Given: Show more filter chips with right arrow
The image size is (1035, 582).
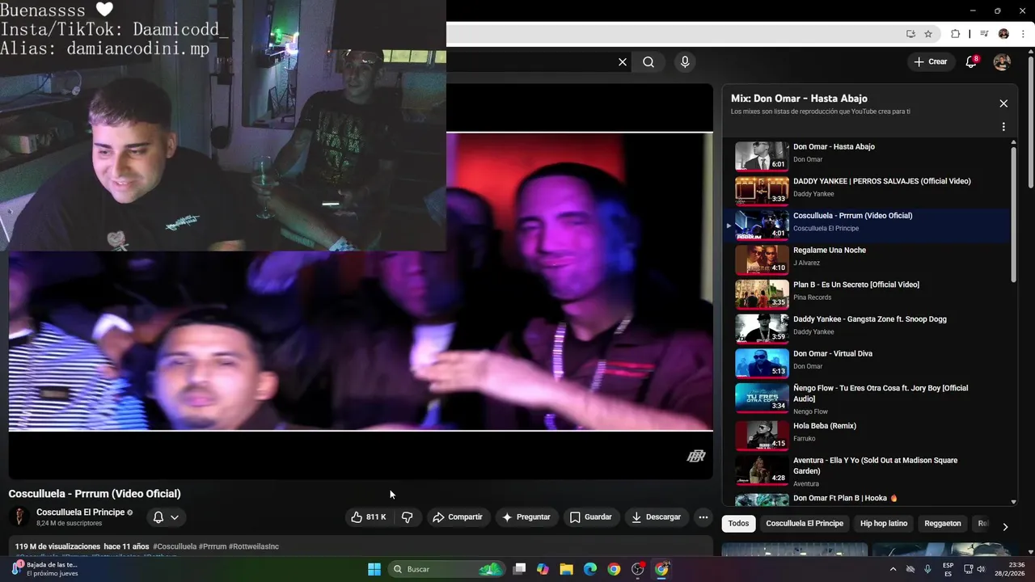Looking at the screenshot, I should coord(1005,526).
